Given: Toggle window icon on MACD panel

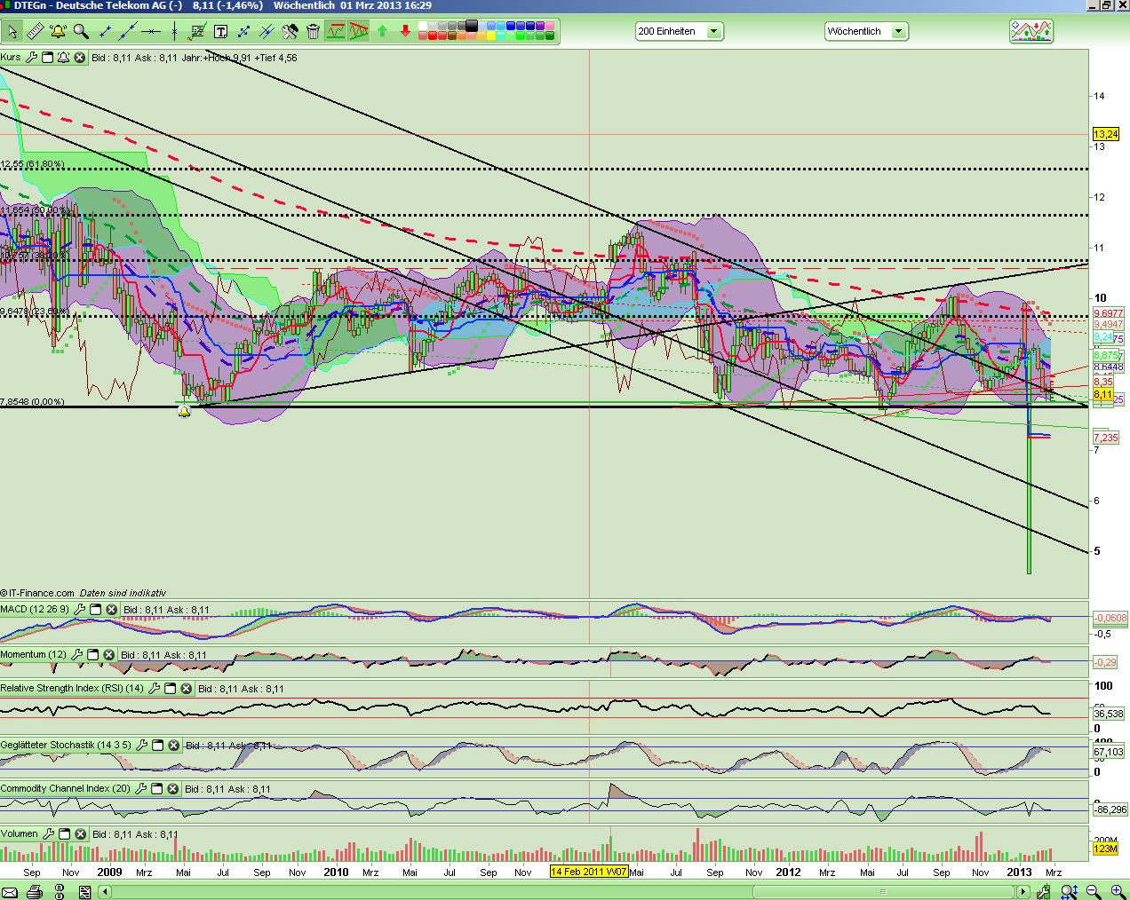Looking at the screenshot, I should (95, 610).
